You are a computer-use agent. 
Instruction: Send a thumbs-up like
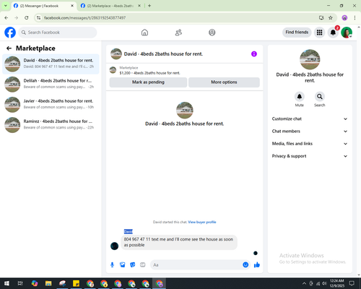tap(257, 265)
